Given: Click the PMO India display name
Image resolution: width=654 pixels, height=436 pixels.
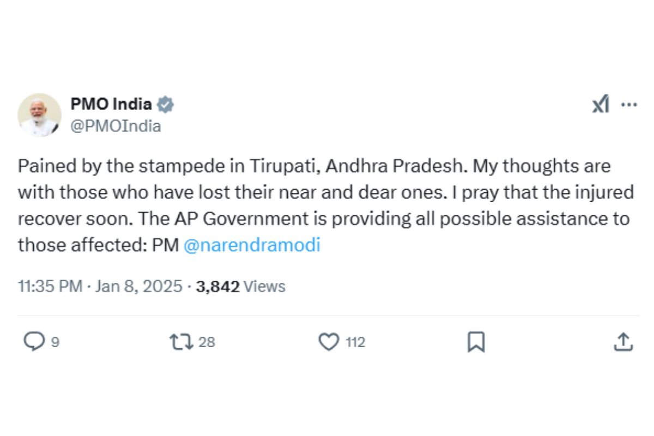Looking at the screenshot, I should click(x=111, y=104).
